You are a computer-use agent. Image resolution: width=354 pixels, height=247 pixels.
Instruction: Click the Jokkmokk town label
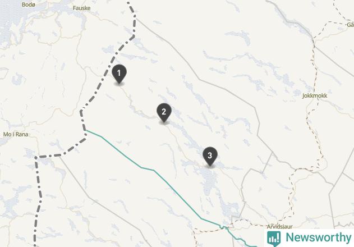315,95
